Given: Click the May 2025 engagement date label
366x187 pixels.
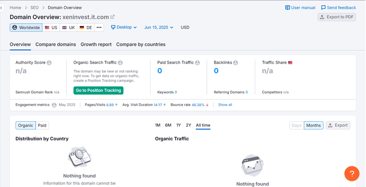Looking at the screenshot, I should [67, 105].
